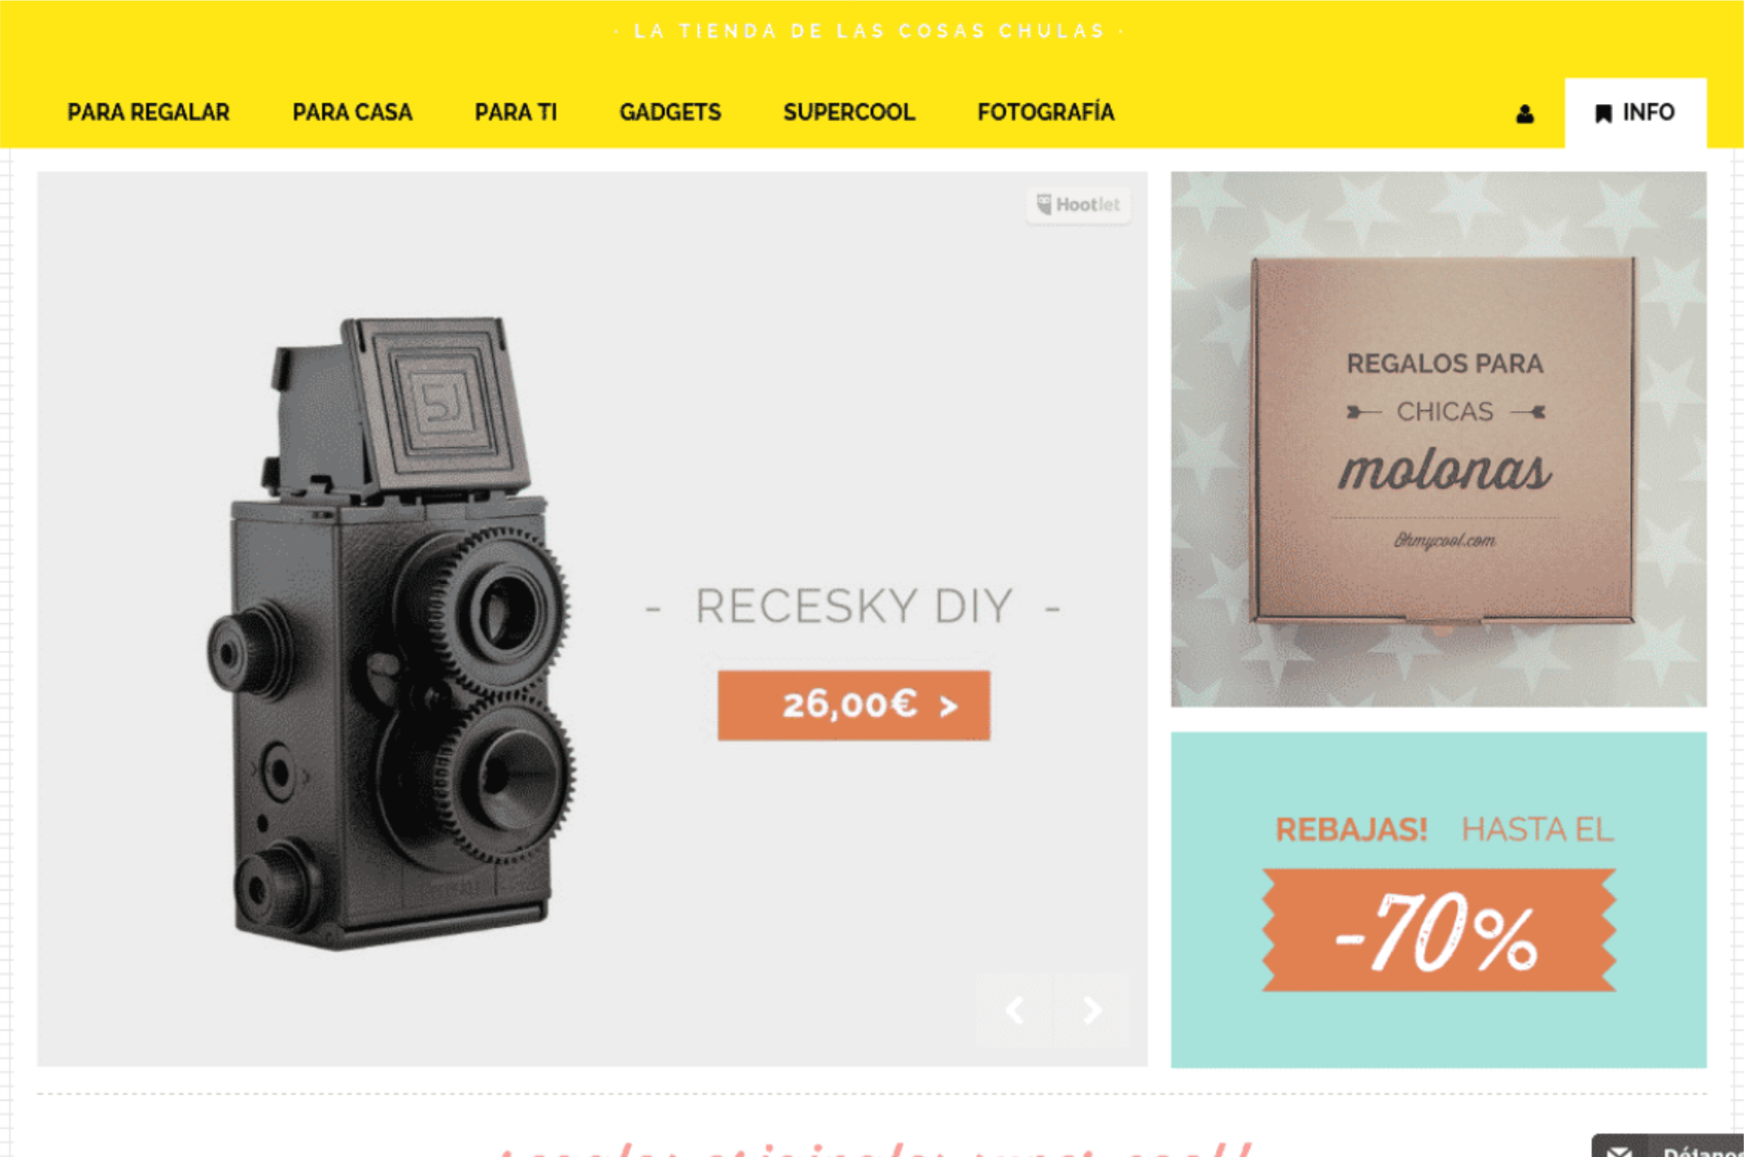Viewport: 1744px width, 1157px height.
Task: Go to previous slide arrow
Action: (x=1015, y=1010)
